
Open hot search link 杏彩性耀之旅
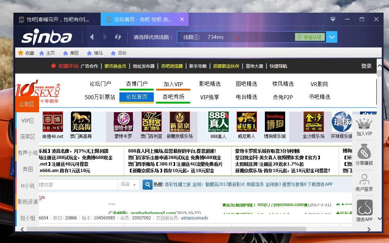click(178, 184)
